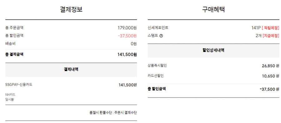Click the 결제내역 section header
281x123 pixels.
71,70
